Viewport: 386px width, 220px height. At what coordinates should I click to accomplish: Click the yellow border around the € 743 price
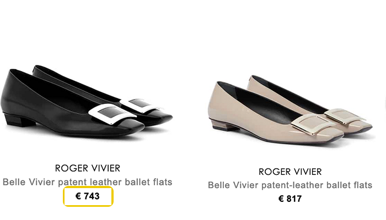point(88,187)
